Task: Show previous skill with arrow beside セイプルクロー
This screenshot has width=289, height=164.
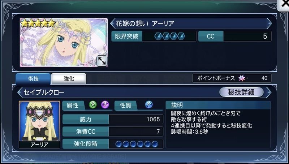Action: pyautogui.click(x=20, y=92)
